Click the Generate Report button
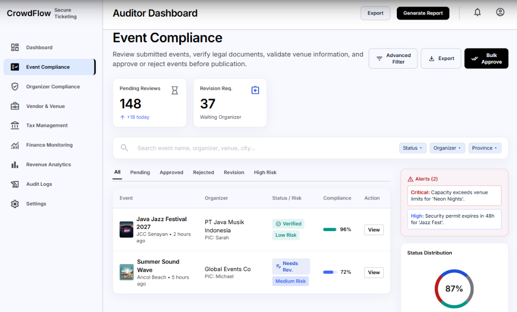The height and width of the screenshot is (312, 517). [423, 13]
